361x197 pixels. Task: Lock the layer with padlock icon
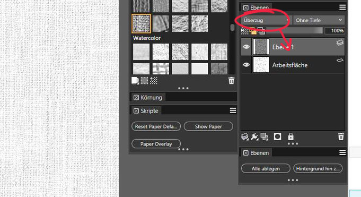(x=291, y=136)
